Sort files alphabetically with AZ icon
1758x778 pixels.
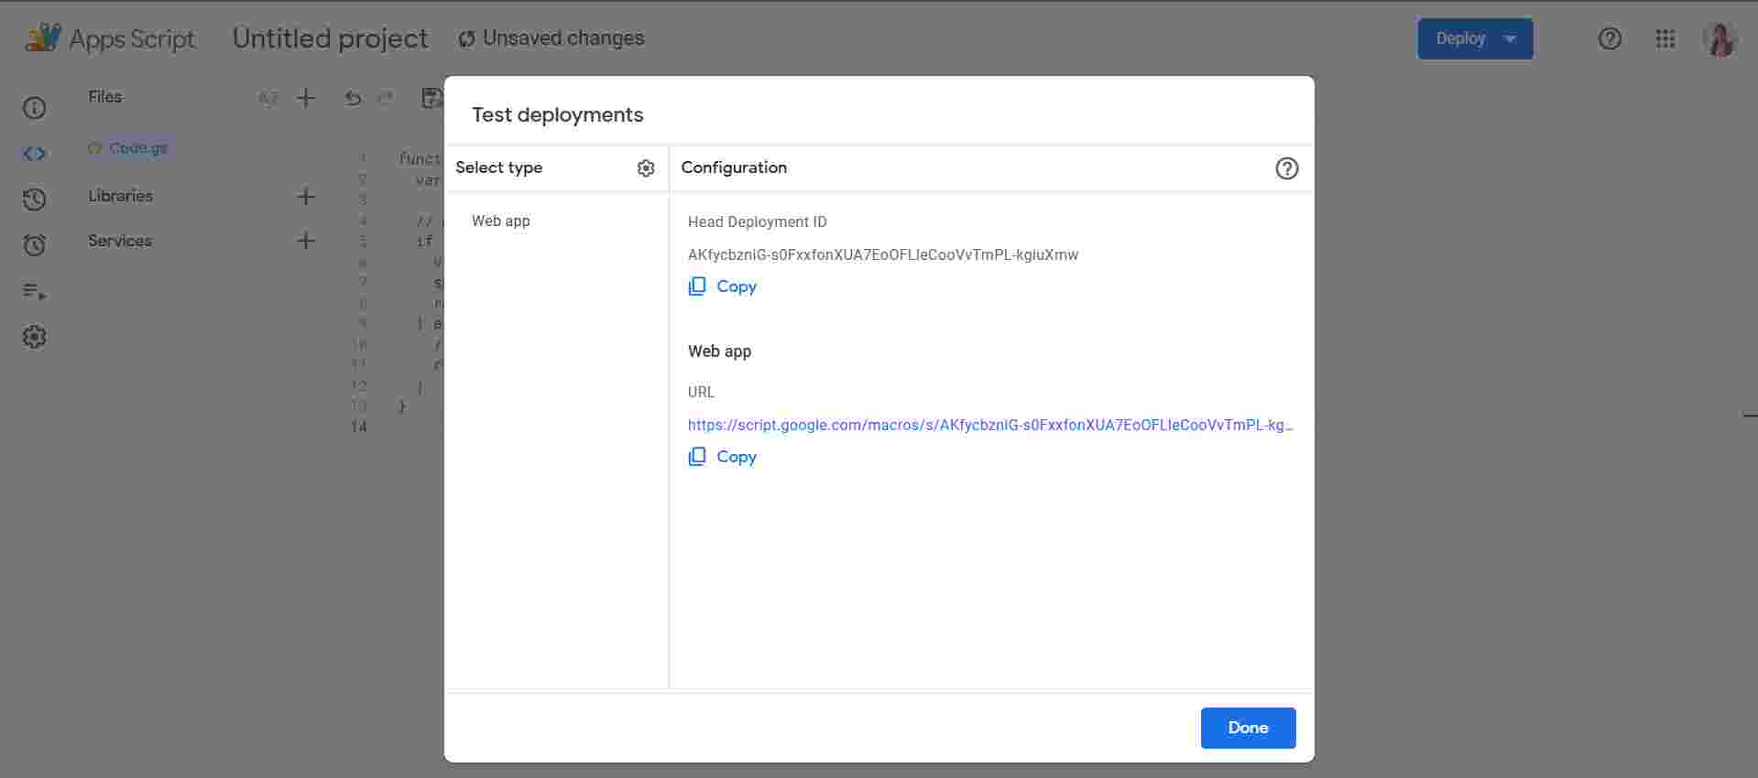pos(268,98)
